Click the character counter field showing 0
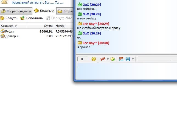177x140 pixels. pos(82,59)
